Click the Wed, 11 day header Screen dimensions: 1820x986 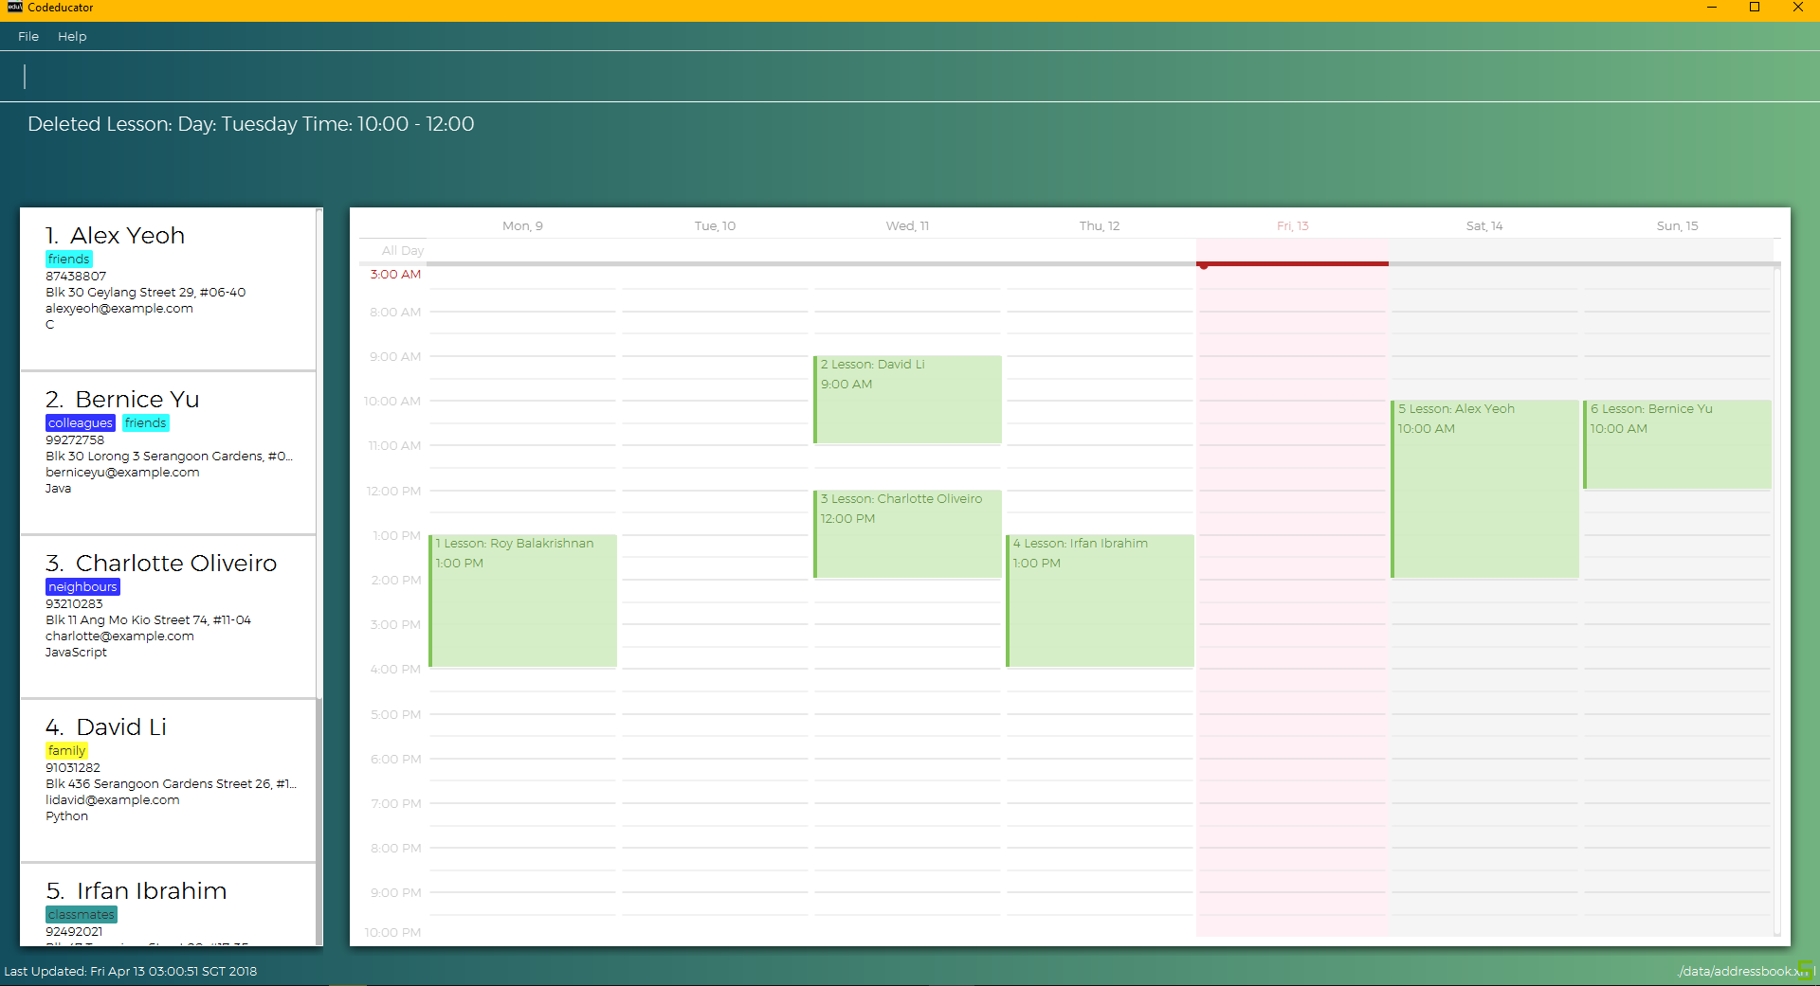[907, 225]
